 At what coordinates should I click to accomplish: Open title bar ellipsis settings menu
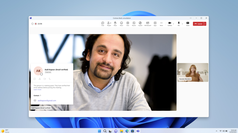point(191,18)
